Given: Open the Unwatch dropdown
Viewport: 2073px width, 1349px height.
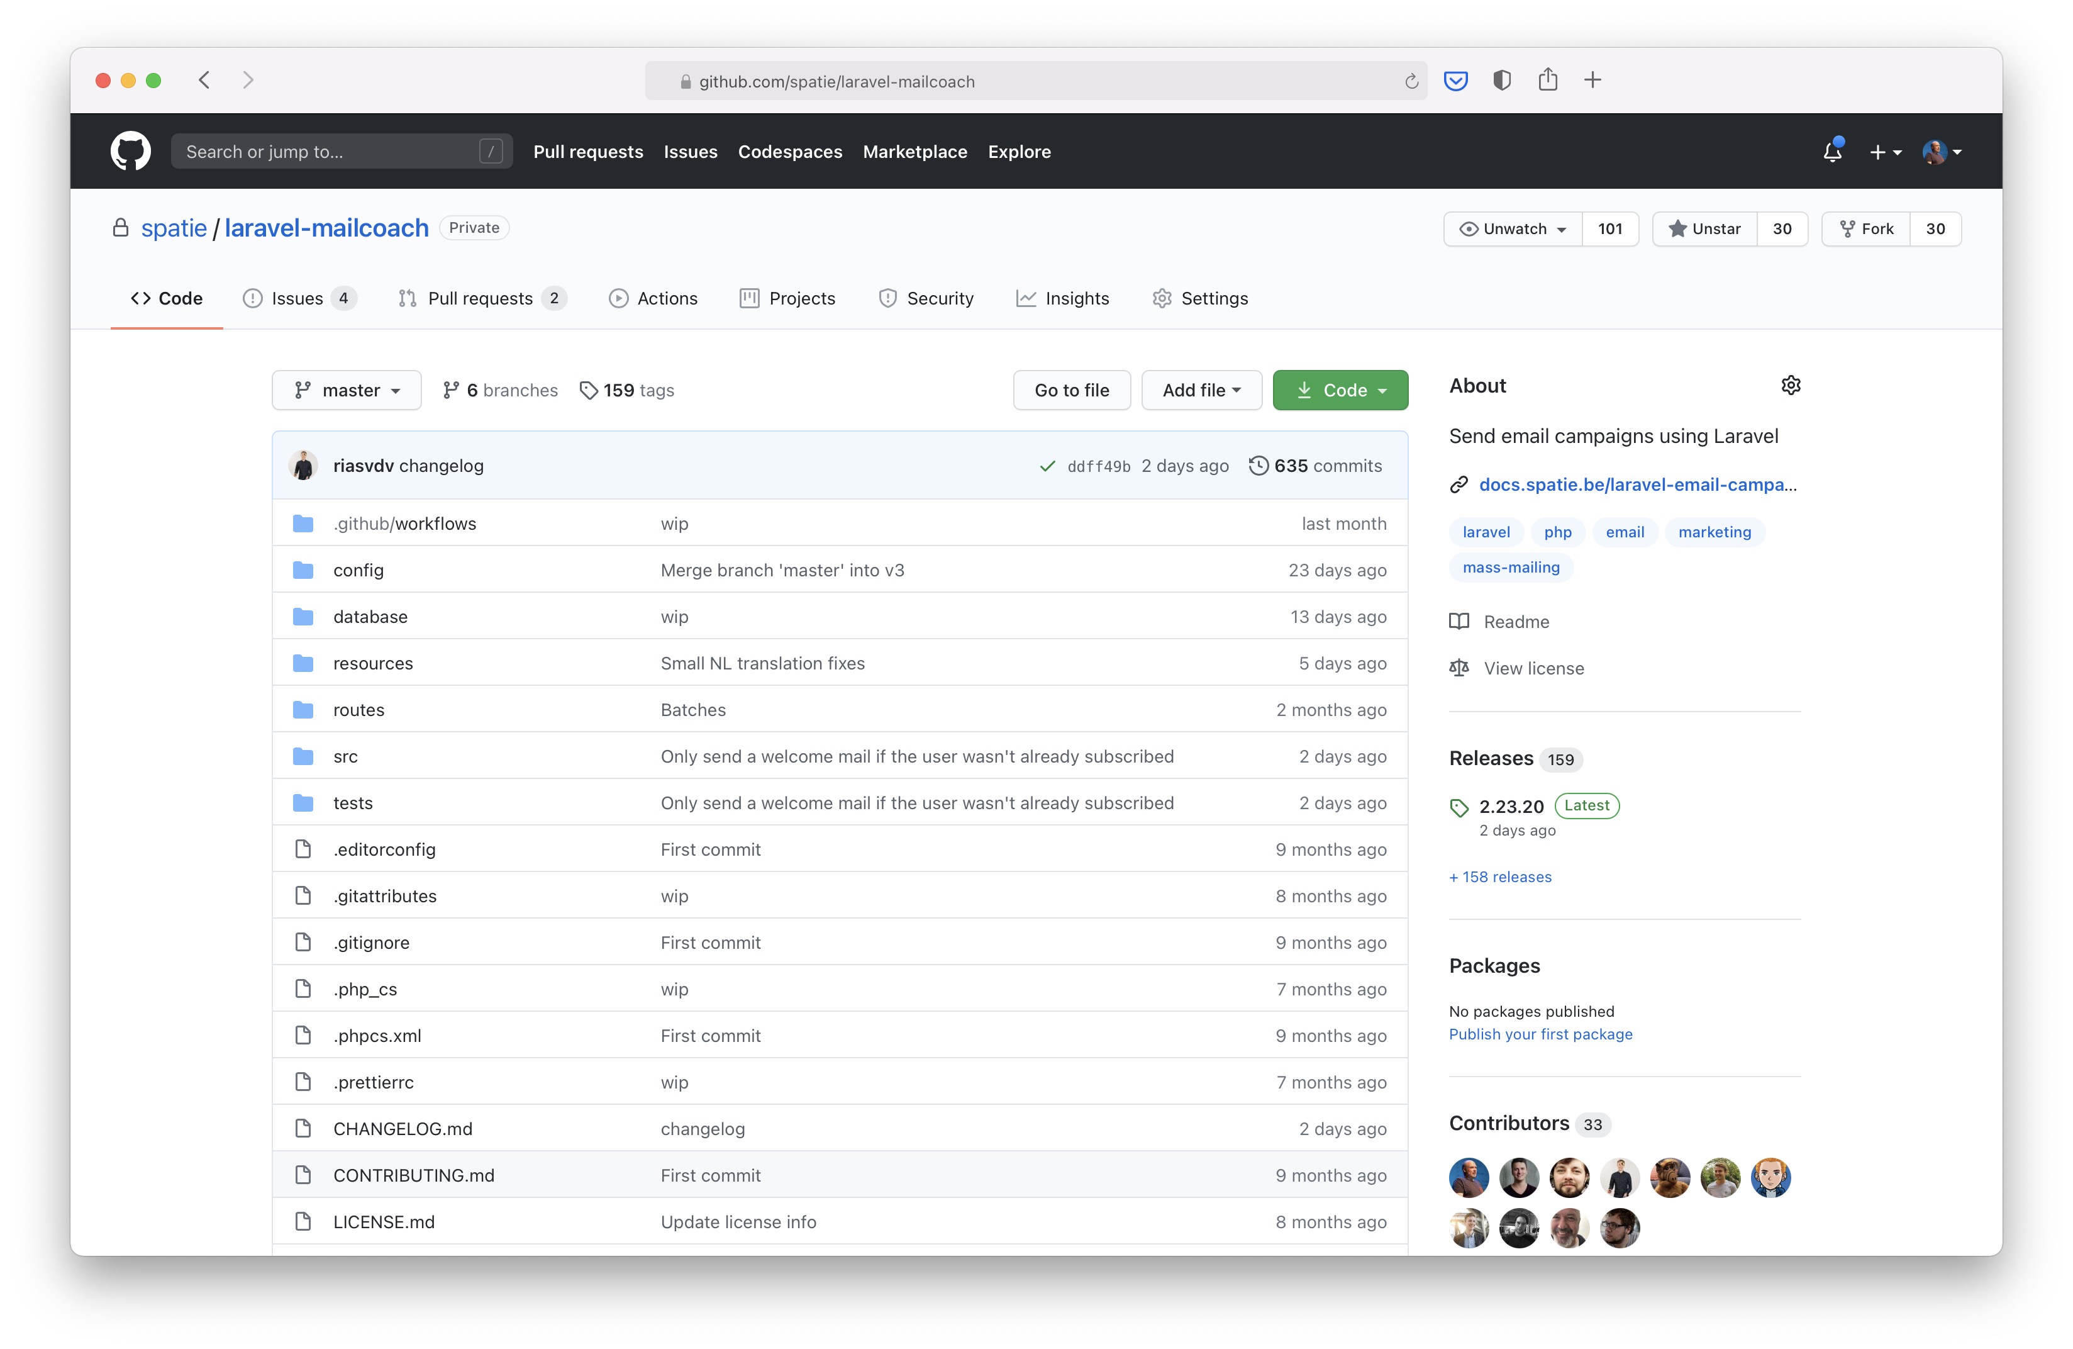Looking at the screenshot, I should coord(1513,229).
